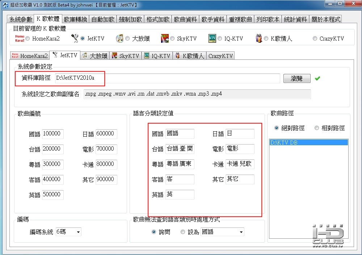
Task: Click the 瀏覽 browse button
Action: [297, 78]
